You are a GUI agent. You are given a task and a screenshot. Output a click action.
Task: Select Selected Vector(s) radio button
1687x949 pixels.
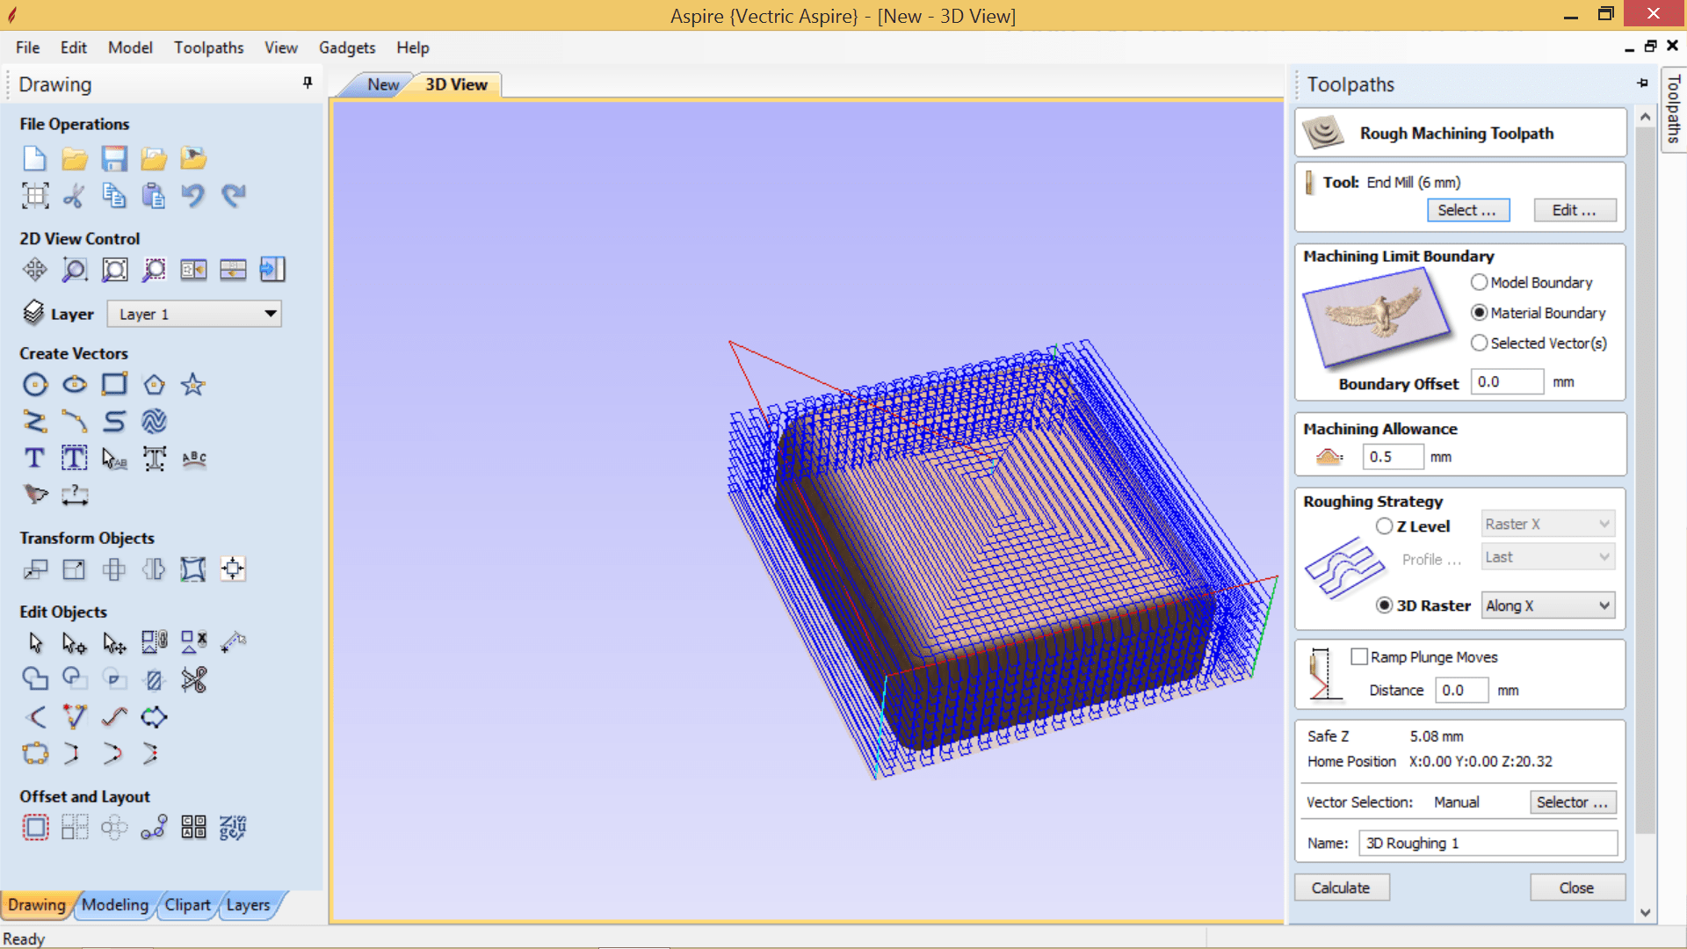pyautogui.click(x=1480, y=343)
